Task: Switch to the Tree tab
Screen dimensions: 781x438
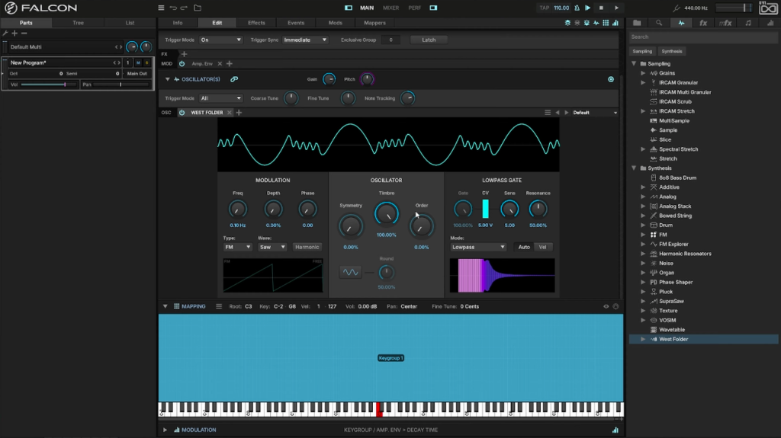Action: click(79, 23)
